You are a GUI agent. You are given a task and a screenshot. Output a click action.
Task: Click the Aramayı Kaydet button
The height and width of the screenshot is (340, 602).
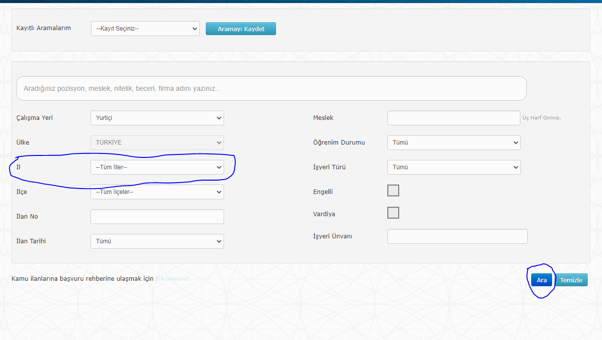tap(241, 29)
